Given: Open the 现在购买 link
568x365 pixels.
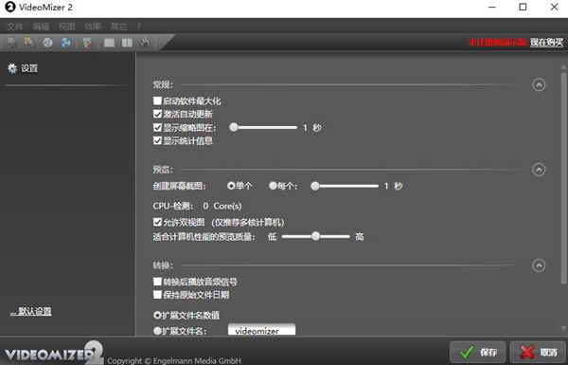Looking at the screenshot, I should [x=546, y=43].
